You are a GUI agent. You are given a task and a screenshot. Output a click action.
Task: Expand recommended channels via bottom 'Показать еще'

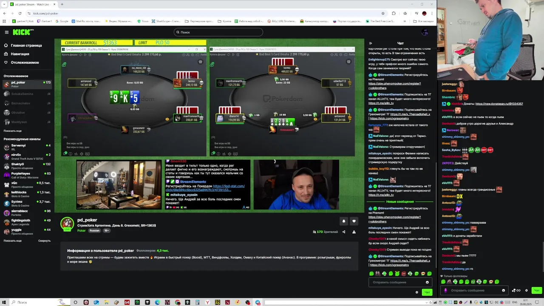point(13,241)
